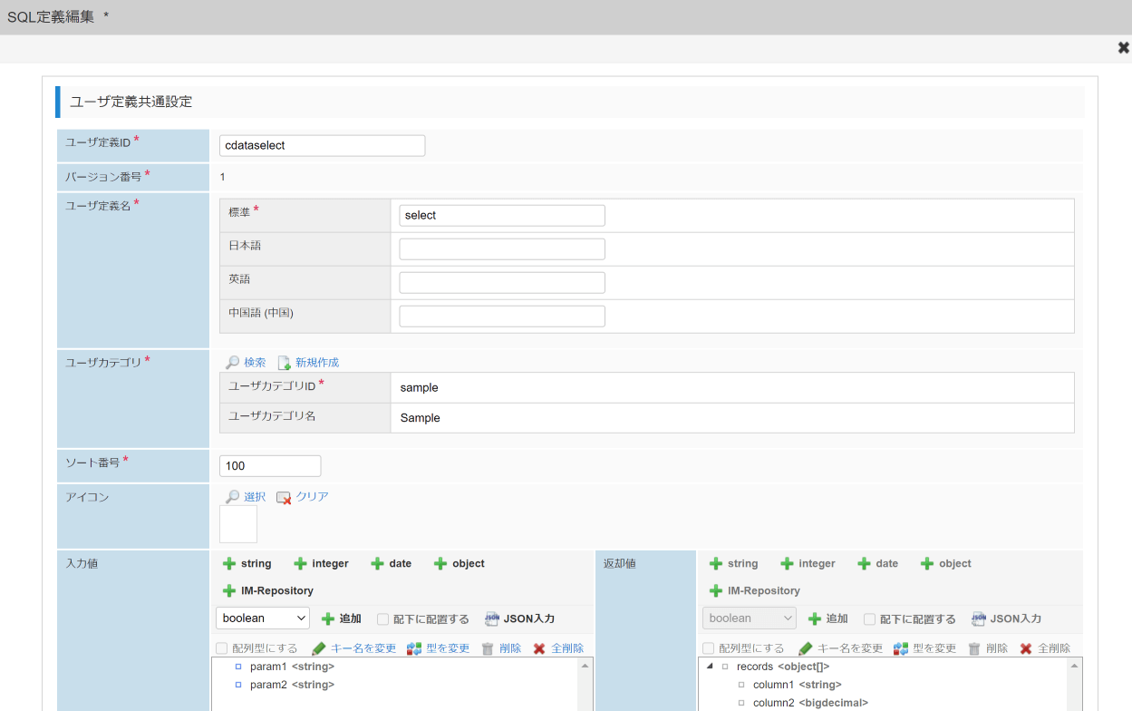Open the boolean type dropdown in 返却値
Screen dimensions: 1132x711
click(750, 618)
